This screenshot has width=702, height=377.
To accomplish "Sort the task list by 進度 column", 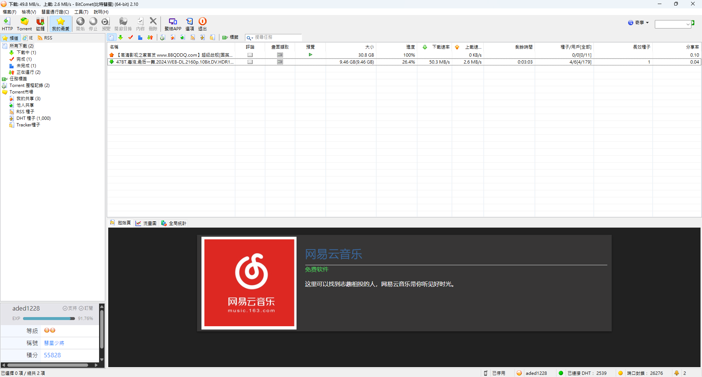I will point(397,47).
